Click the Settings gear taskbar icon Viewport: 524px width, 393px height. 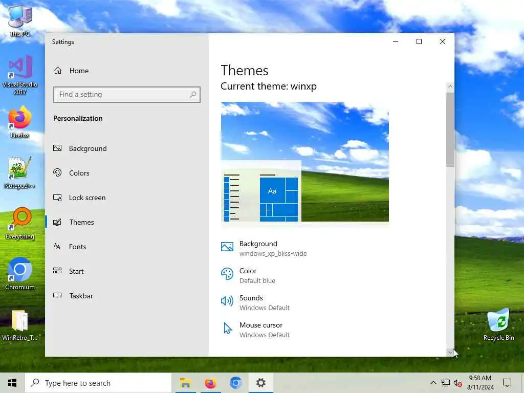pos(260,383)
